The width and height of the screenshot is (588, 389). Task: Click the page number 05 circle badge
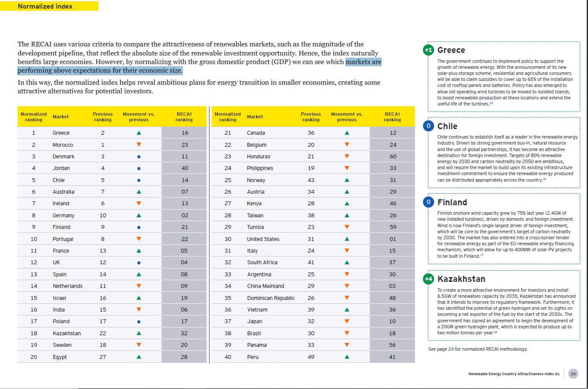573,374
